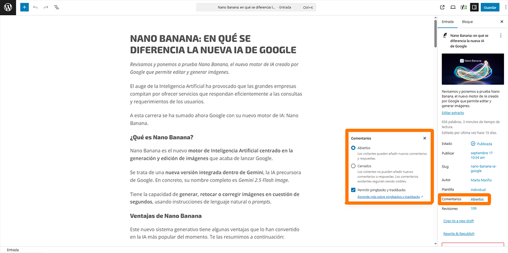Change the publish date septiembre 17
Viewport: 508px width, 253px height.
[x=482, y=155]
